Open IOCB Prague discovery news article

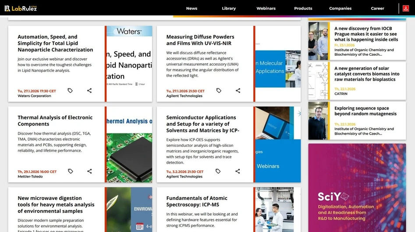[x=366, y=34]
